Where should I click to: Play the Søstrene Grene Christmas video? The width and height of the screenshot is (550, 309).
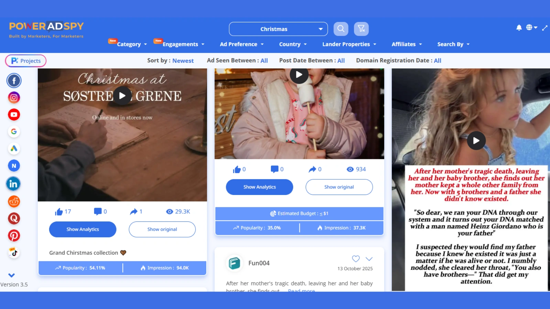click(x=122, y=96)
